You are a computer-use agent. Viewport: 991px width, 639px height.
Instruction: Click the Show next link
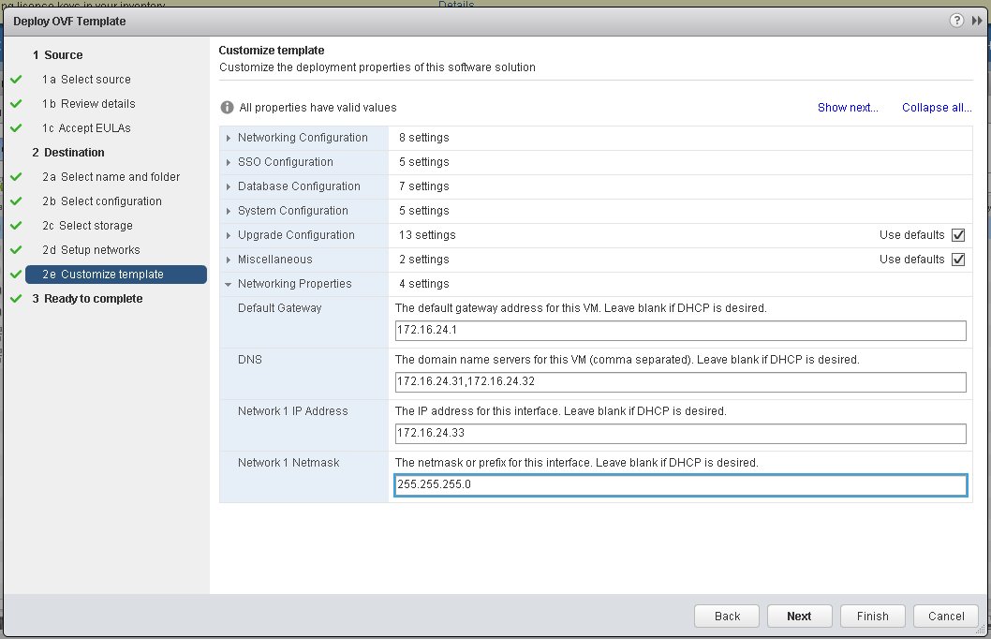pos(848,108)
